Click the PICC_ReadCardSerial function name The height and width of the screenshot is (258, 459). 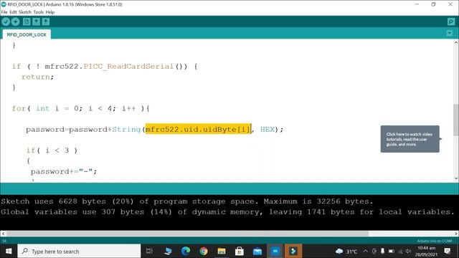(x=128, y=67)
